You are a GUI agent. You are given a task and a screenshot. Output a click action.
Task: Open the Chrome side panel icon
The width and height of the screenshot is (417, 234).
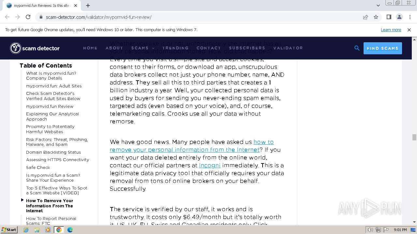389,17
